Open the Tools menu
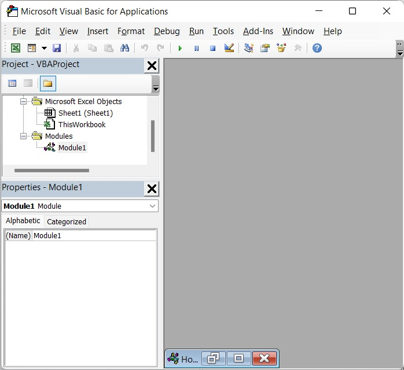Screen dimensions: 404x370 223,31
